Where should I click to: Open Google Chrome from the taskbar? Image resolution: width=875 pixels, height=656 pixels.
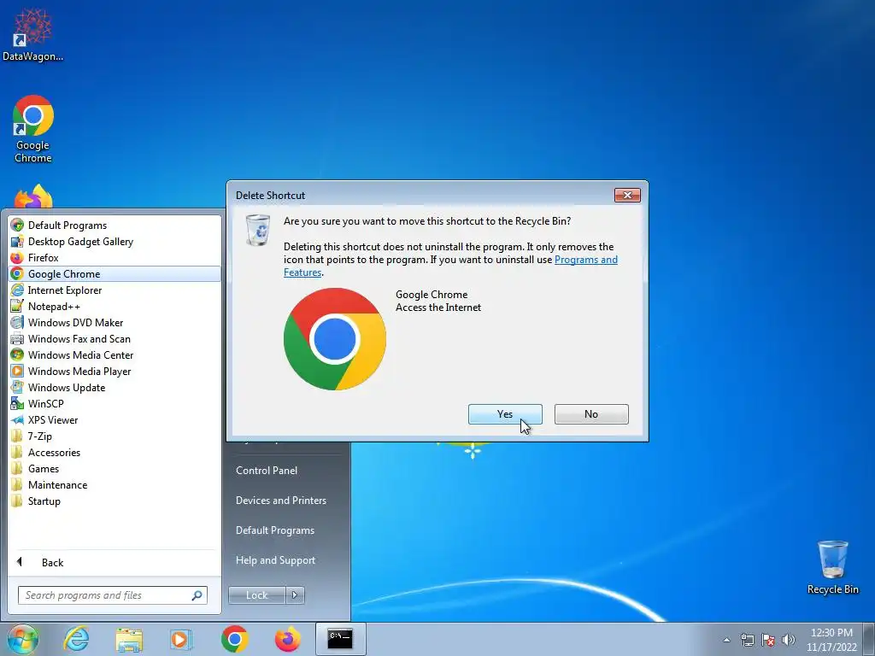pos(234,639)
